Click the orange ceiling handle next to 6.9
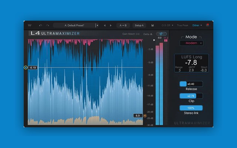 click(x=145, y=116)
